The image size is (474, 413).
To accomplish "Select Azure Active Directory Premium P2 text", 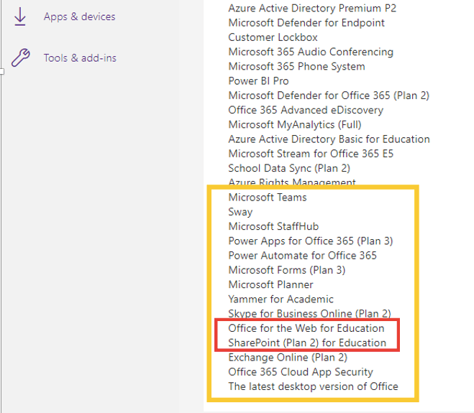I will (312, 8).
